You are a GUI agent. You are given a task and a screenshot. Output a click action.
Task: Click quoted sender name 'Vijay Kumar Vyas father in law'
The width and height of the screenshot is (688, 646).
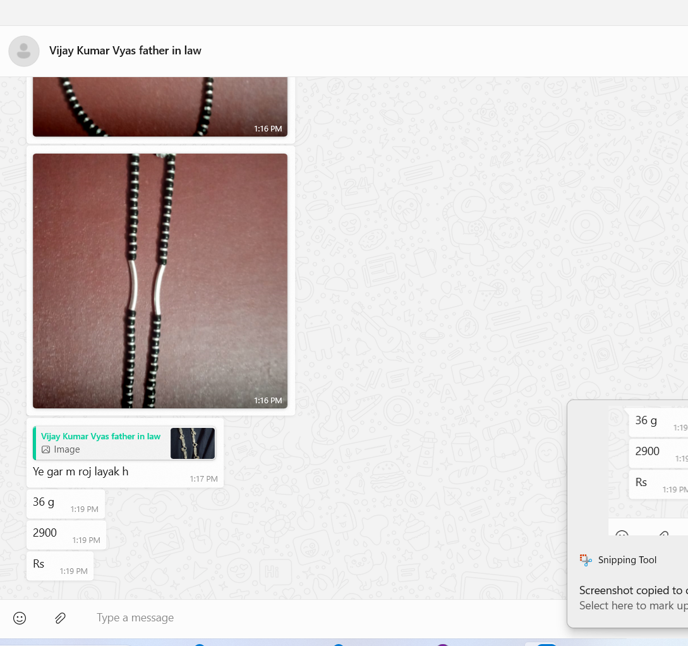coord(100,436)
